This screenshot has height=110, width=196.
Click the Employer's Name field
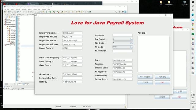click(72, 33)
